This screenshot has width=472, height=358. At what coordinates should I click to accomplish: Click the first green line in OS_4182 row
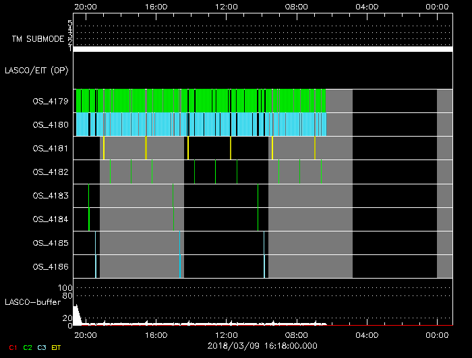click(110, 172)
